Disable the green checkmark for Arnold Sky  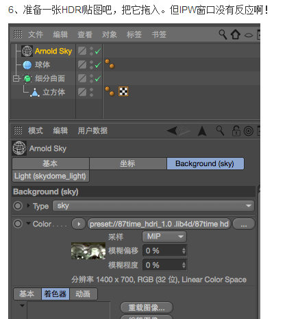[x=98, y=51]
